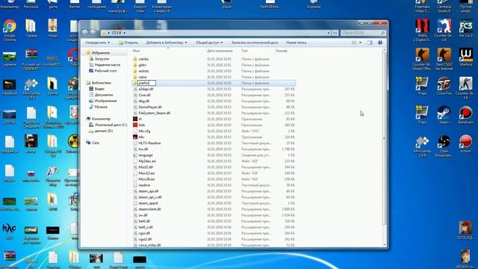Select the hl application file icon
Image resolution: width=478 pixels, height=269 pixels.
[135, 119]
